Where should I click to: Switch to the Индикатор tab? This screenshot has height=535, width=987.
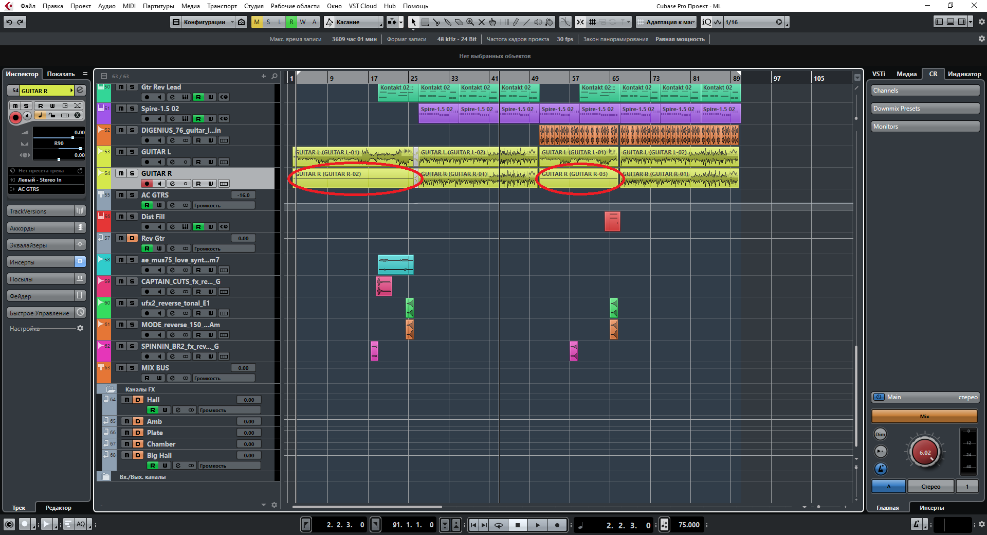click(964, 74)
